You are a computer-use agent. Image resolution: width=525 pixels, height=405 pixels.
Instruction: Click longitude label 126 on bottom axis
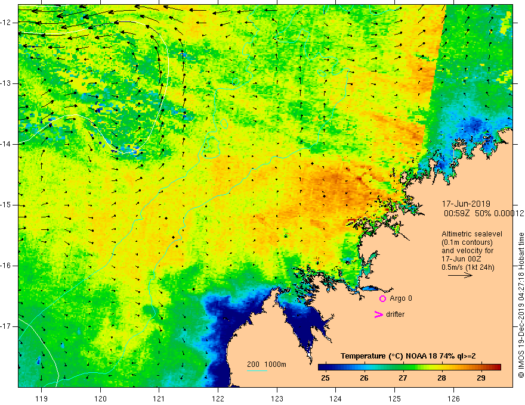pyautogui.click(x=453, y=398)
